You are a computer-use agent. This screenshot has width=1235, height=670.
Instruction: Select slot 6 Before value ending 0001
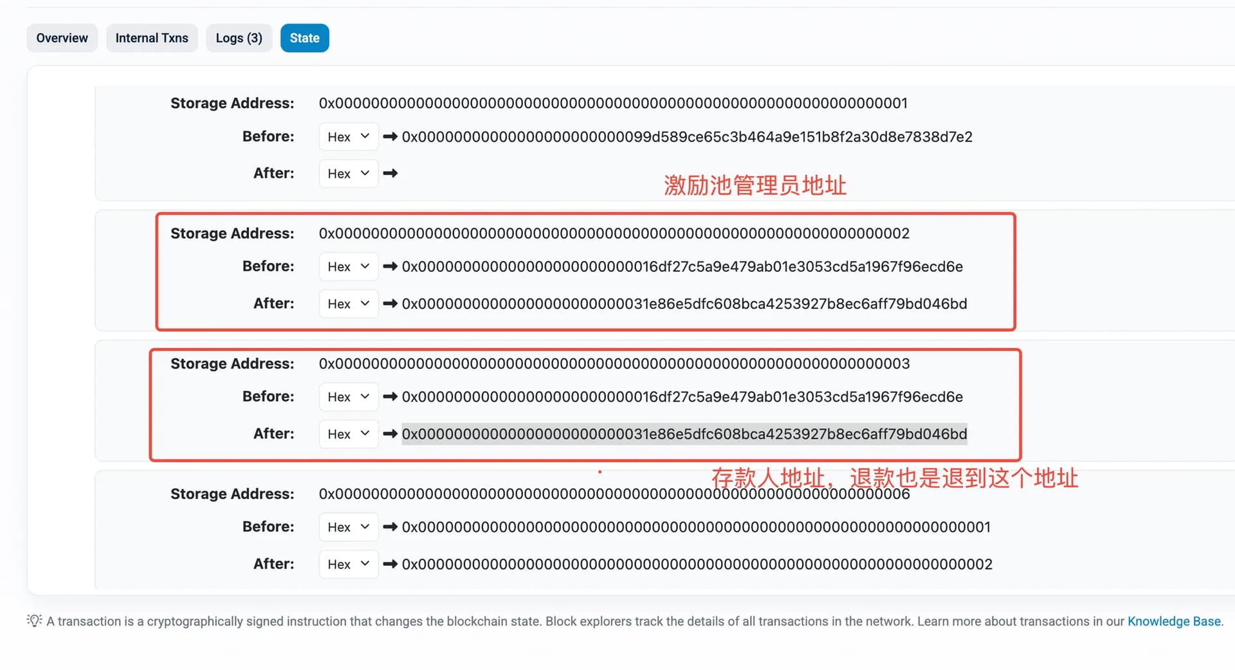click(696, 527)
